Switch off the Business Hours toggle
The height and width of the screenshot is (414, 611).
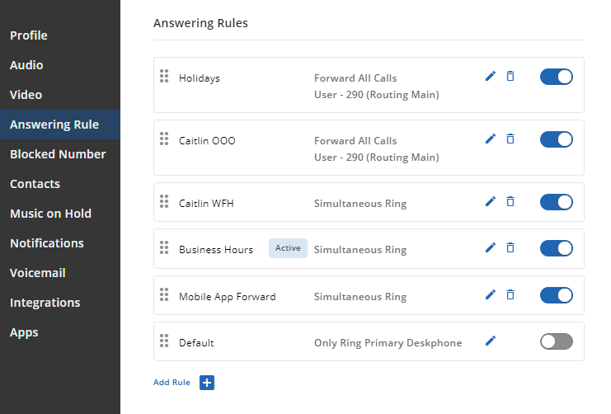tap(556, 248)
